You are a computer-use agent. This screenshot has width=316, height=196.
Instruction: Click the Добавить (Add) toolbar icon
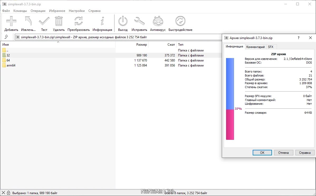coord(11,21)
